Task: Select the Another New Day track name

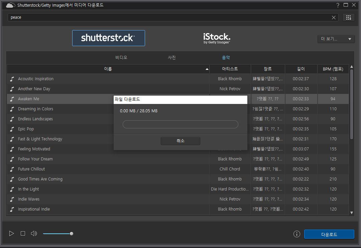Action: tap(34, 89)
